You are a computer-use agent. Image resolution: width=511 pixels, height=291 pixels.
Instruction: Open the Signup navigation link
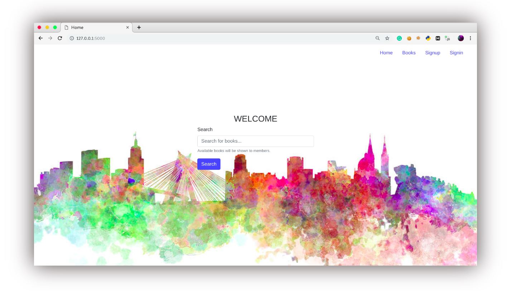(x=433, y=53)
